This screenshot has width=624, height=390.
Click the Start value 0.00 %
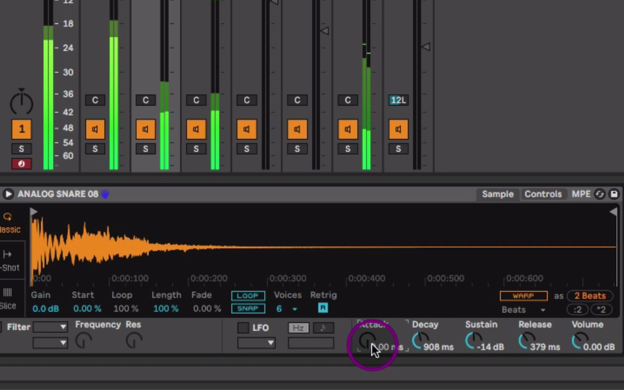tap(87, 309)
